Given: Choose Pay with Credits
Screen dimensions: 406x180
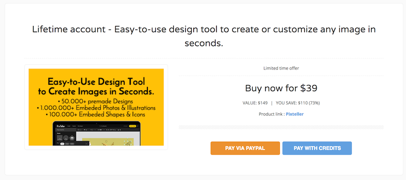Looking at the screenshot, I should (317, 148).
